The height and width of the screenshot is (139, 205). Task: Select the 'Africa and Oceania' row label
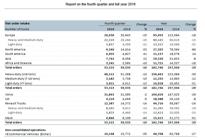click(18, 63)
